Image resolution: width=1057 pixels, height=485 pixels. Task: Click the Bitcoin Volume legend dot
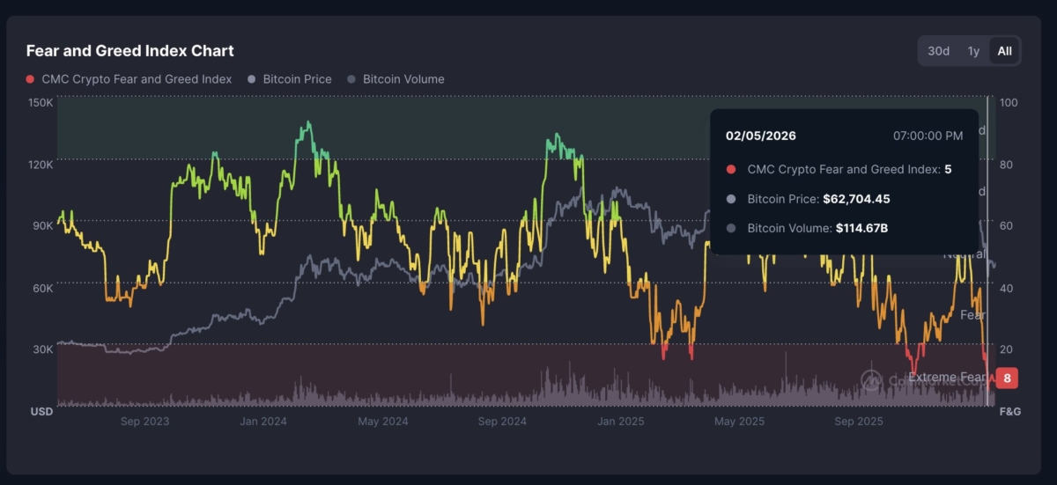(x=352, y=79)
